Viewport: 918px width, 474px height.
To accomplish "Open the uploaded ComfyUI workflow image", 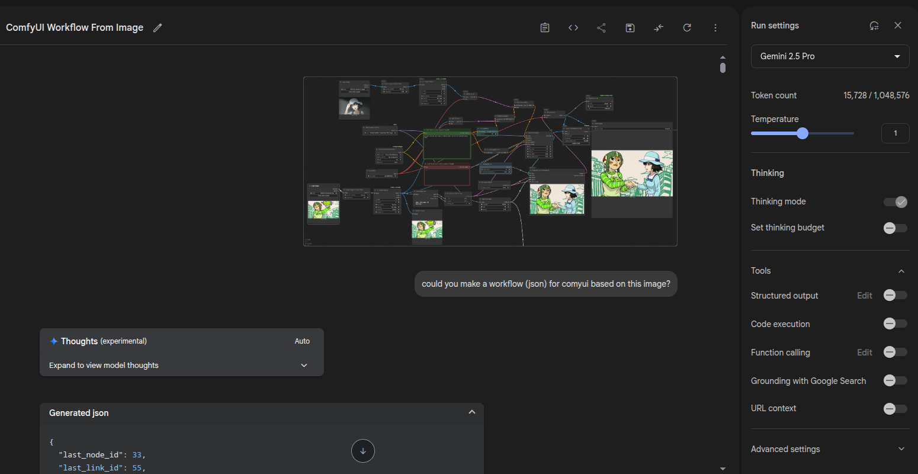I will (490, 161).
